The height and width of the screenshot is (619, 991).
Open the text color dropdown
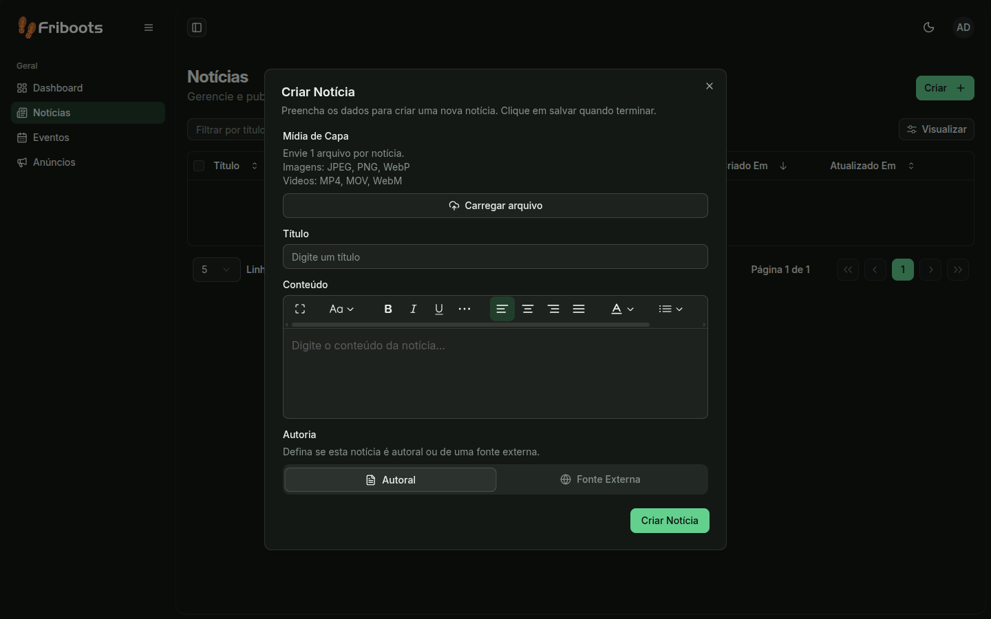click(x=623, y=309)
